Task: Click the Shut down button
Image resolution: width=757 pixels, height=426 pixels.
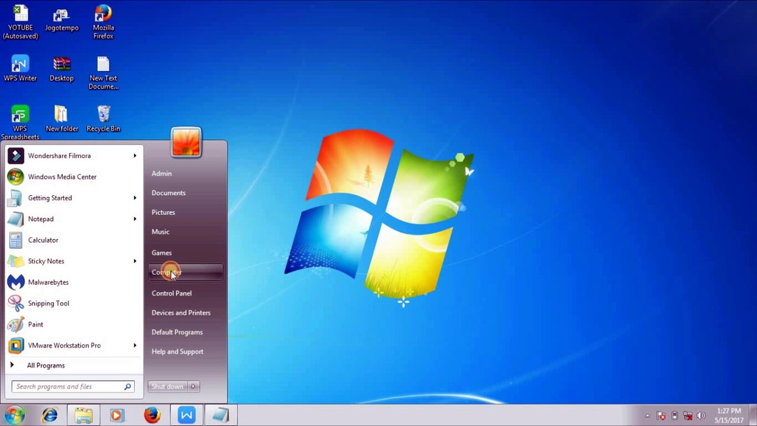Action: pos(167,386)
